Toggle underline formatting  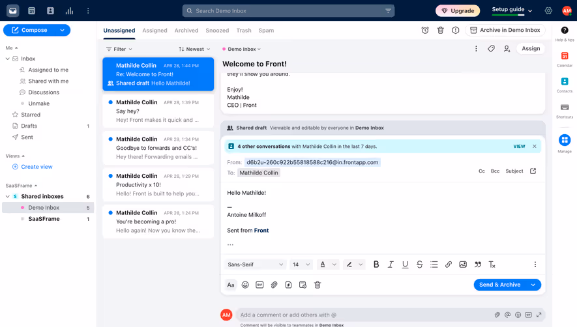click(x=405, y=264)
